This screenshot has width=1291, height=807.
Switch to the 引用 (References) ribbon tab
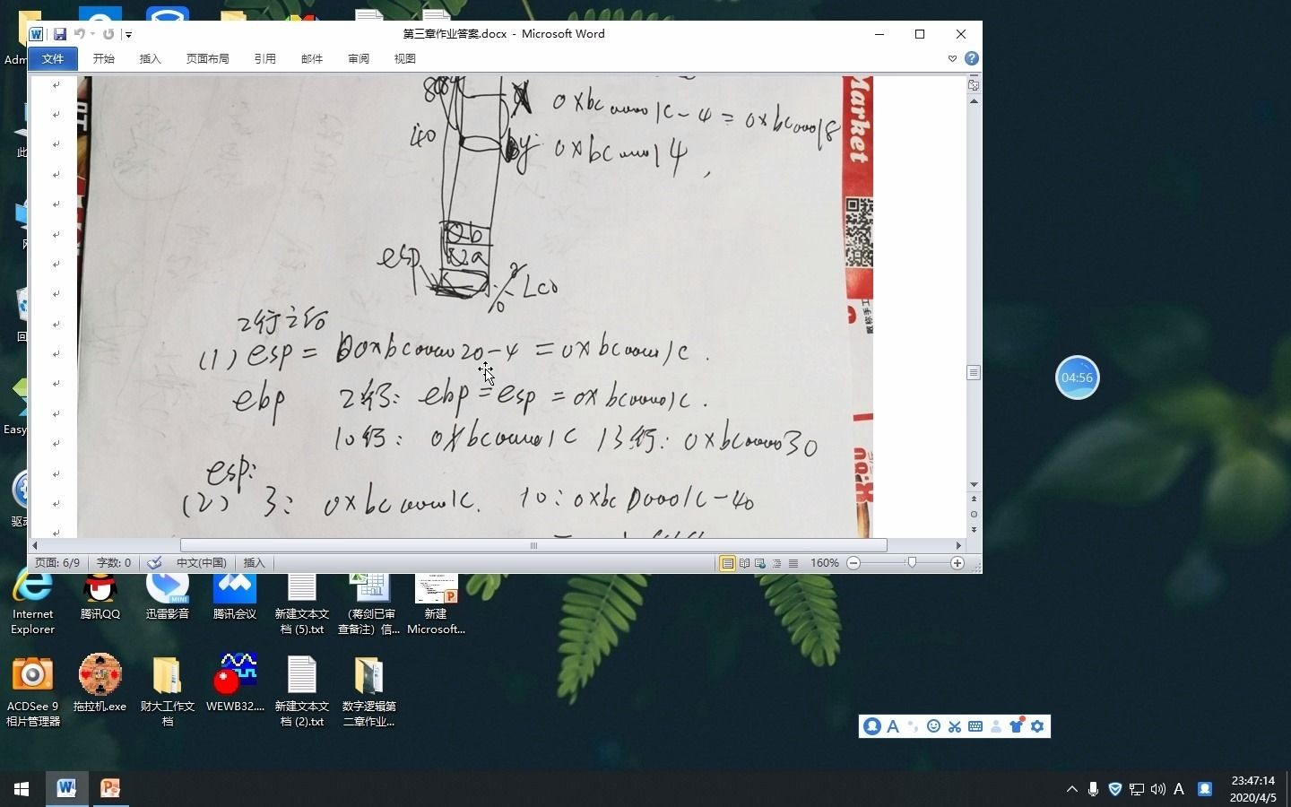click(265, 58)
